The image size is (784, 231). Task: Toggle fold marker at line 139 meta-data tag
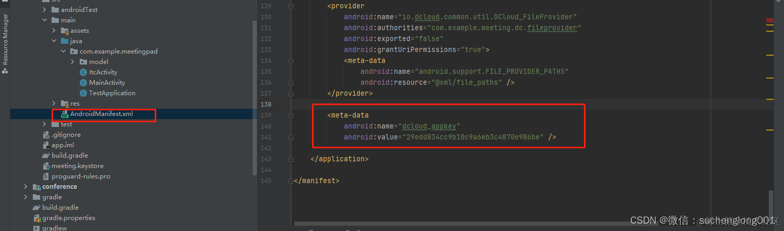(x=291, y=115)
